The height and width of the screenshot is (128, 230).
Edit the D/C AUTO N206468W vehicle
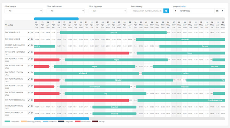tap(29, 93)
